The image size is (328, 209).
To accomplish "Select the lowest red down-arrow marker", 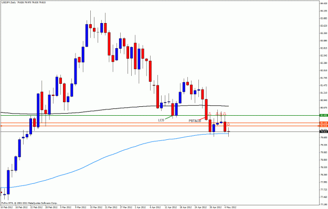I will tap(228, 124).
